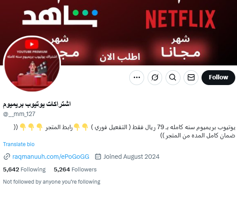Click the link chain icon
The height and width of the screenshot is (198, 237).
7,157
